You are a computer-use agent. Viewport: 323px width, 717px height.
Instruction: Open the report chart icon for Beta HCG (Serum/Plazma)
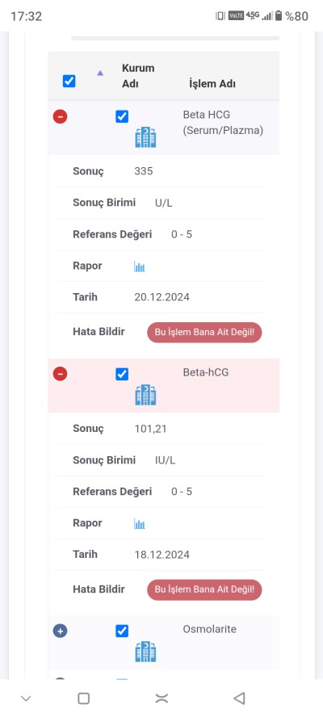[140, 266]
